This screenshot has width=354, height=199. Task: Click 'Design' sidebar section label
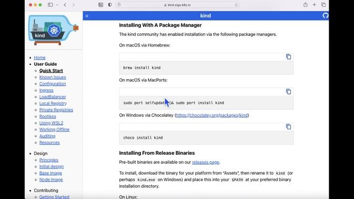click(40, 154)
